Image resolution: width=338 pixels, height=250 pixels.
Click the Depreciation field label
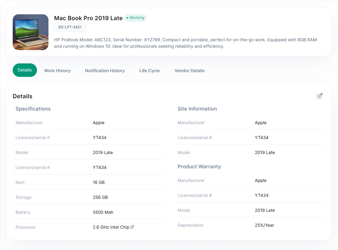[x=190, y=225]
